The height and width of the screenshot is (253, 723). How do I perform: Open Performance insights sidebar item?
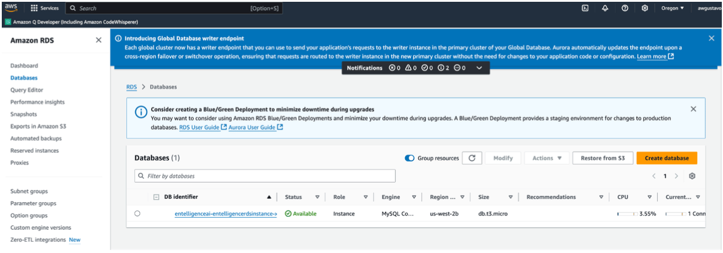[x=38, y=102]
